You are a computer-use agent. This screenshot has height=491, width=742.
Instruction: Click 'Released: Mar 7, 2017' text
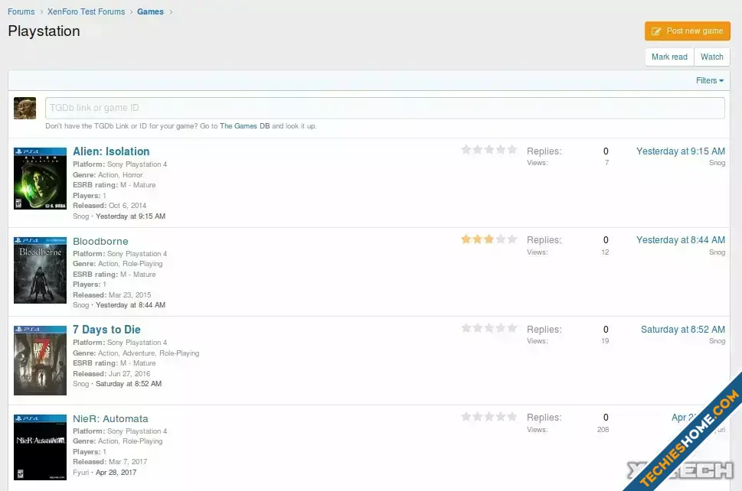(110, 462)
